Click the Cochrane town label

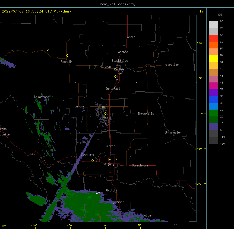coord(87,154)
